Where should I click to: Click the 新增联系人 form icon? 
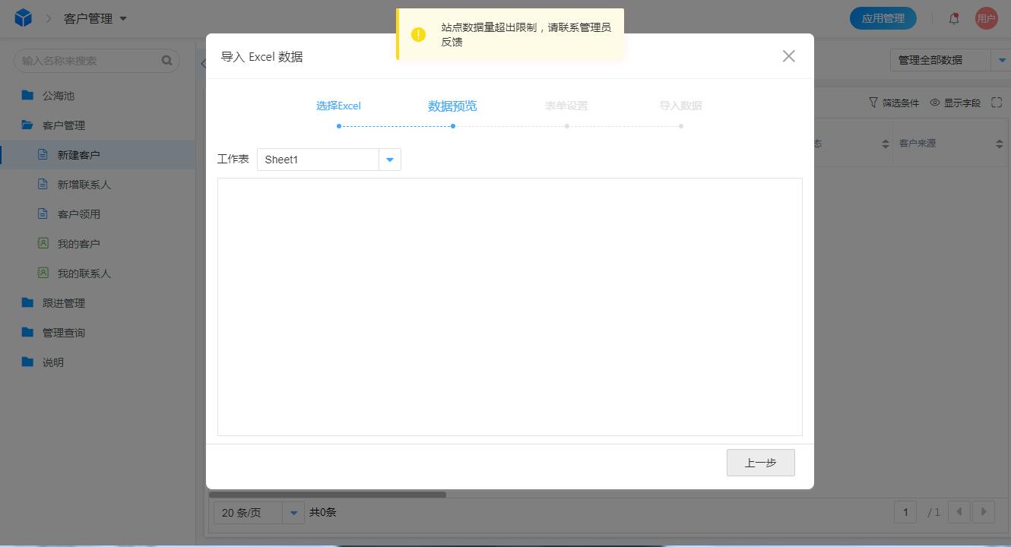pyautogui.click(x=42, y=184)
